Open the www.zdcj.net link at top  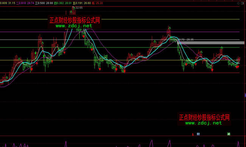tap(74, 26)
